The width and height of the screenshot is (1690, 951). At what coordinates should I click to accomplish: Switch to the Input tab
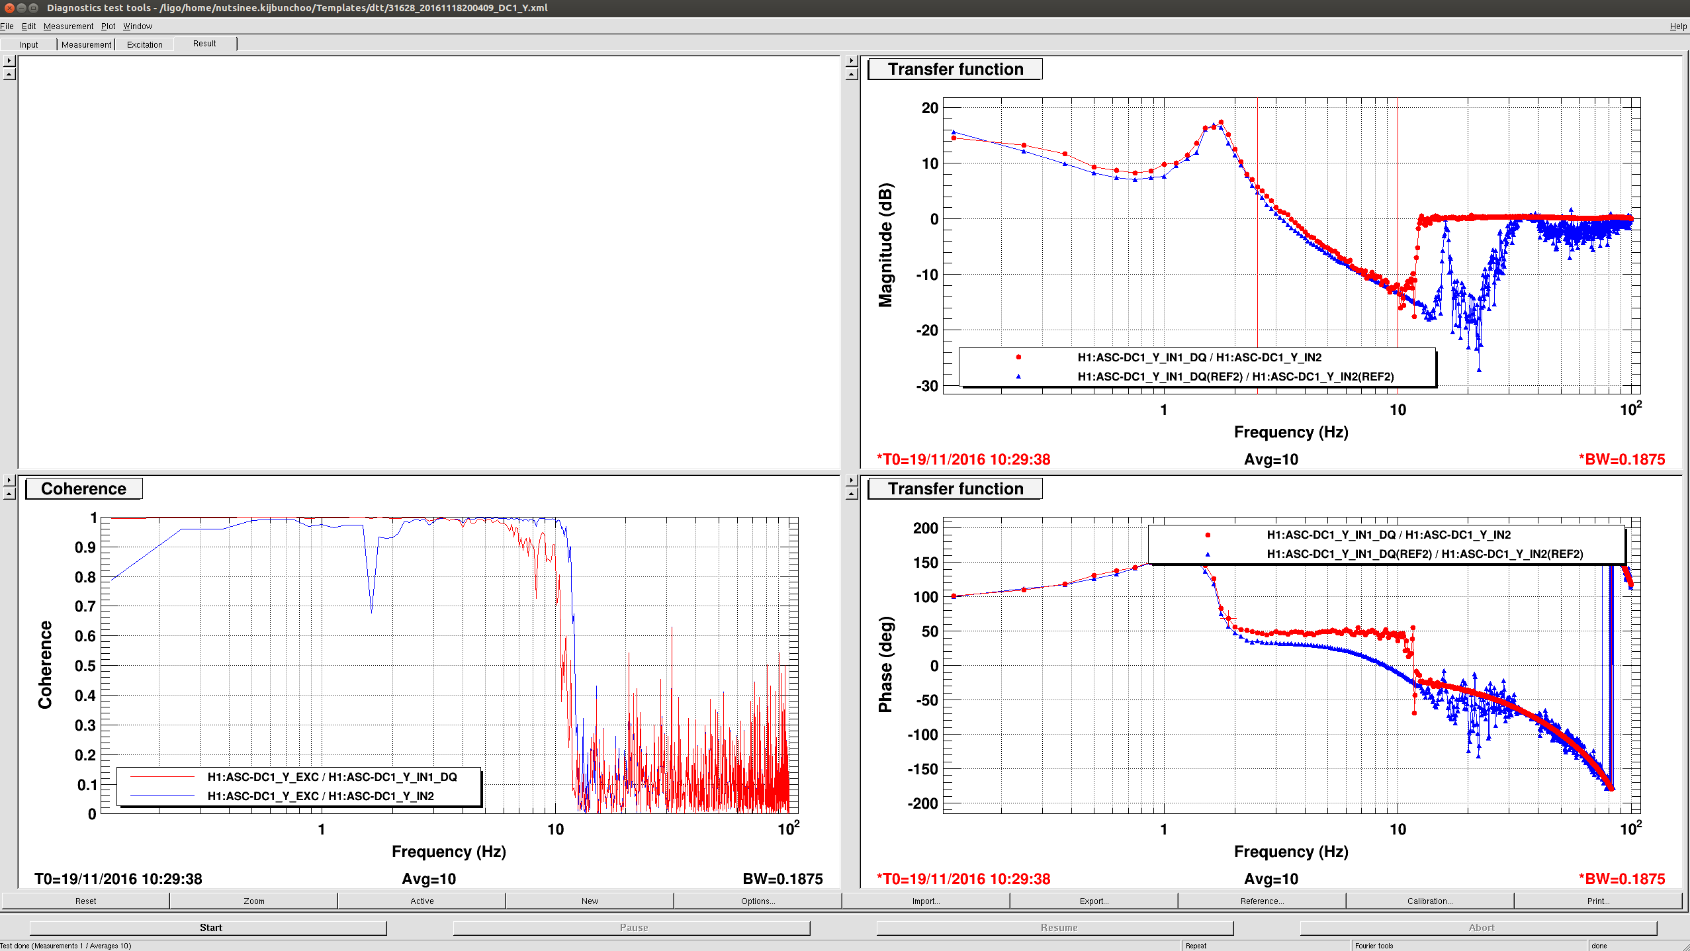pos(28,45)
